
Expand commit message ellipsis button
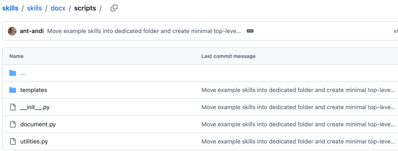[250, 31]
